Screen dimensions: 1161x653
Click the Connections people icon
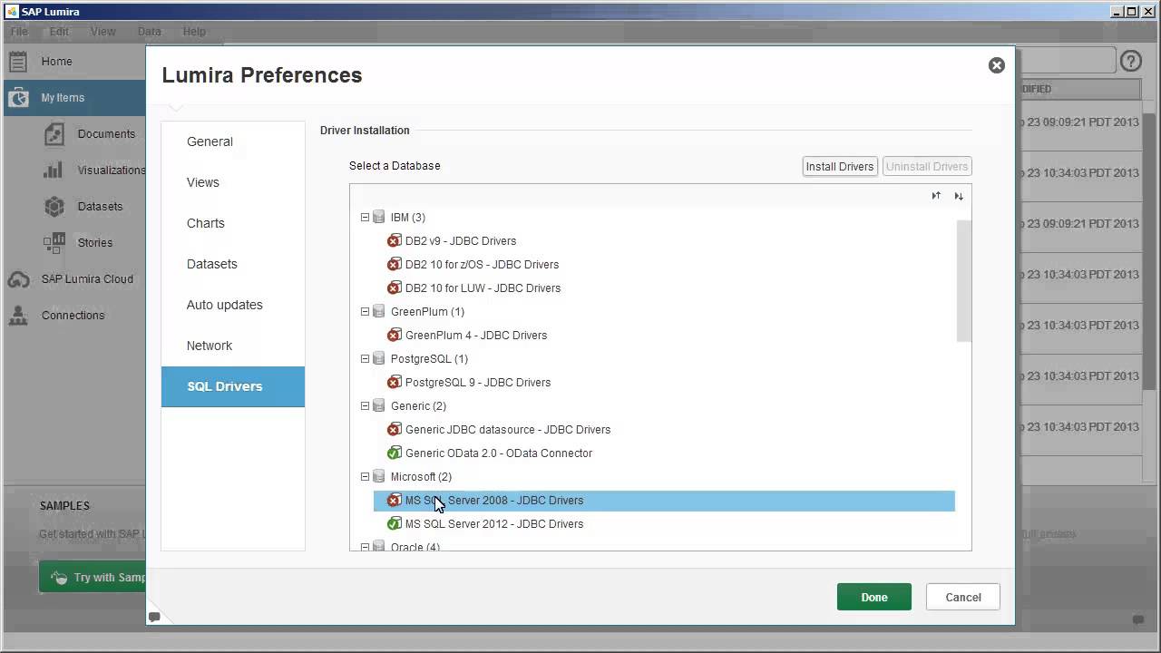tap(18, 316)
